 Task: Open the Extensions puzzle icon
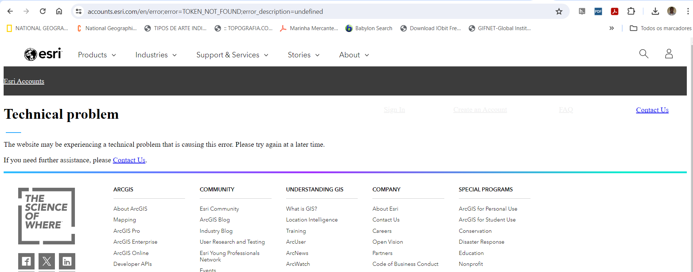[631, 12]
